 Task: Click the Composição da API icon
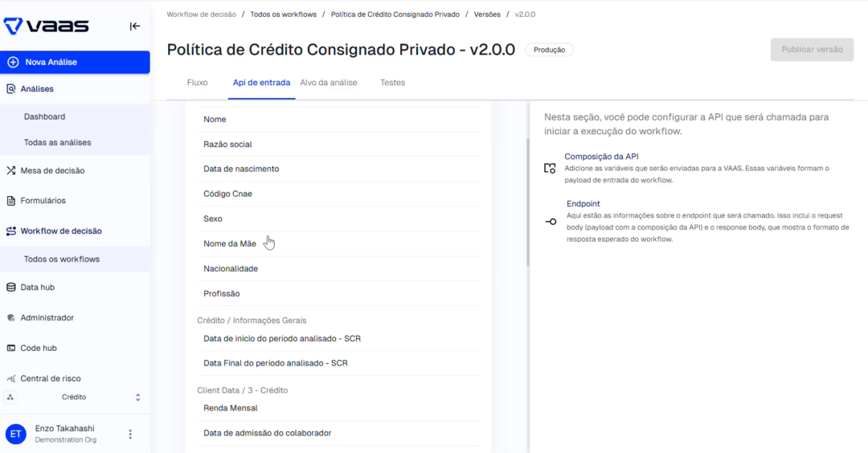pos(550,168)
